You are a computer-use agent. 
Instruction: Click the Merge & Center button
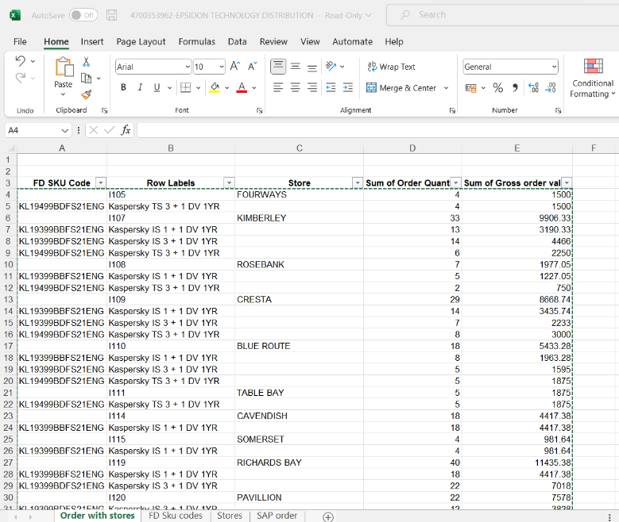click(x=401, y=88)
